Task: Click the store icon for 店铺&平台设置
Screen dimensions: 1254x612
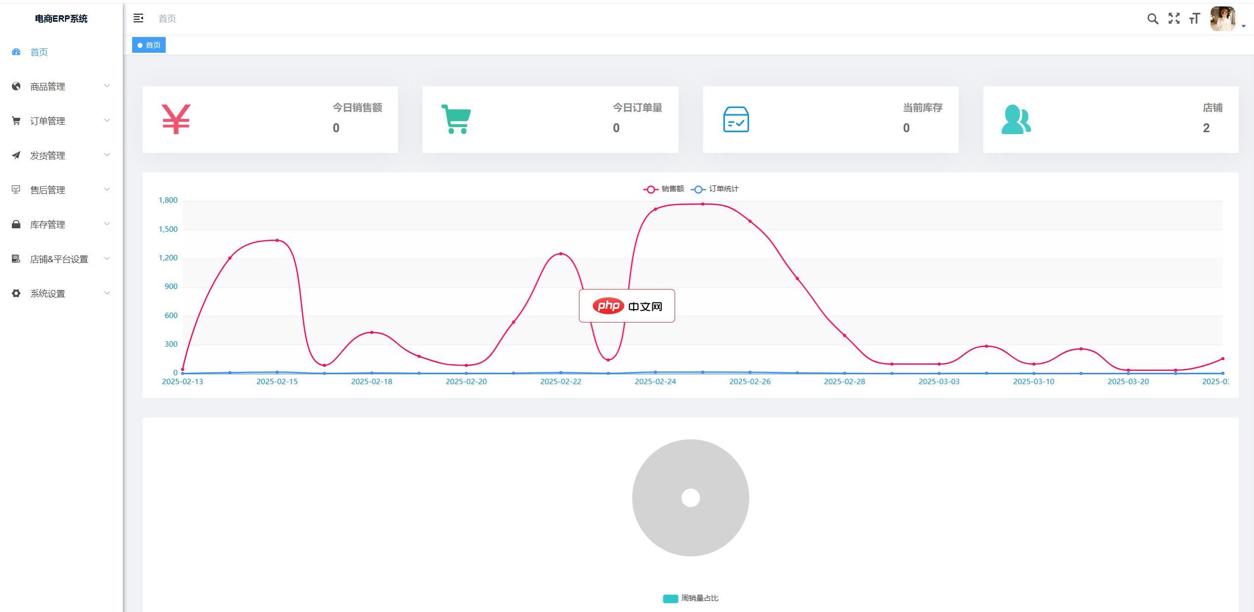Action: click(x=16, y=259)
